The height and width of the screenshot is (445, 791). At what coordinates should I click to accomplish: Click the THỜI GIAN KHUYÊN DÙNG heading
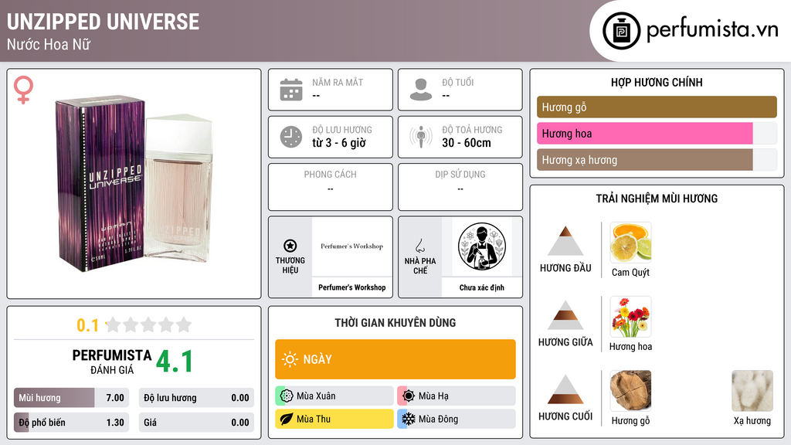(x=395, y=322)
